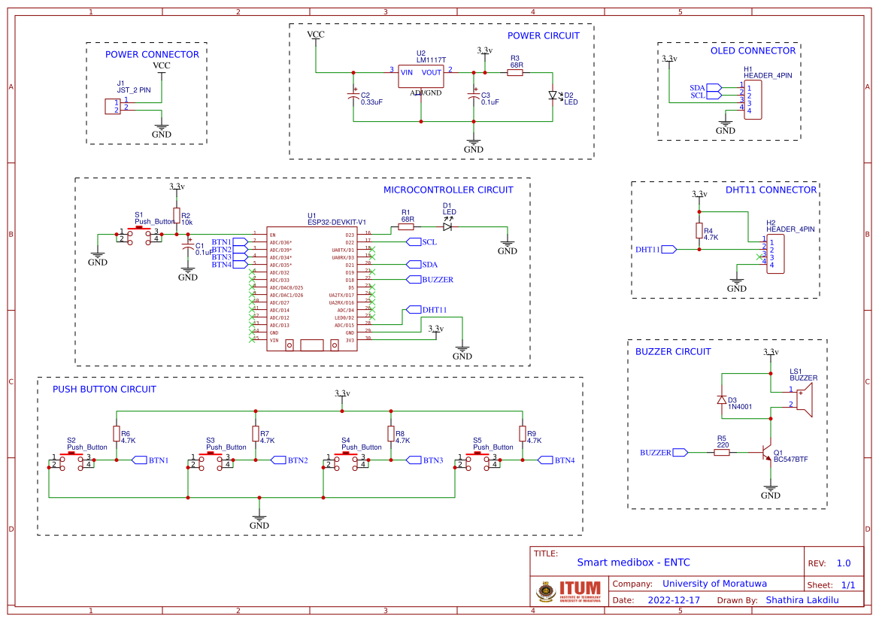Click the DHT11 net label arrow
The width and height of the screenshot is (879, 622).
pos(414,310)
